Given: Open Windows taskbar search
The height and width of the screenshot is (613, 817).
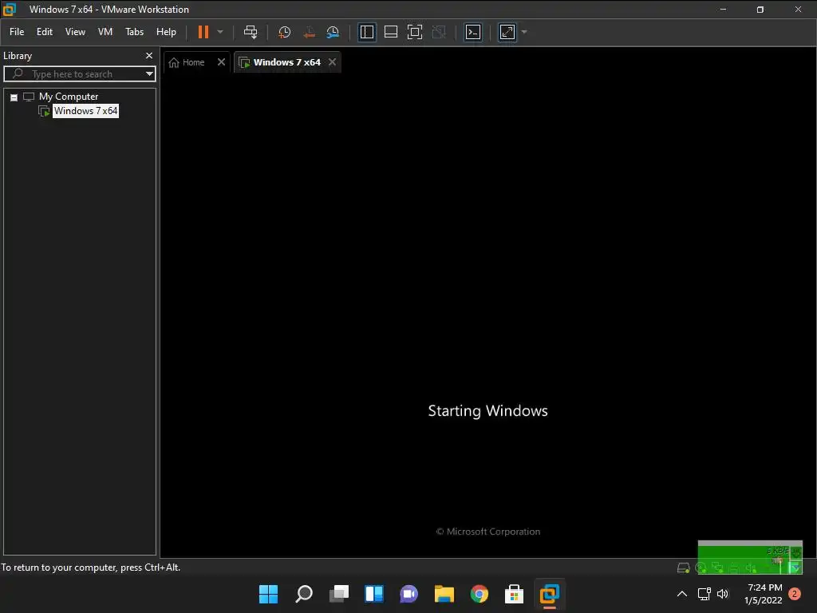Looking at the screenshot, I should point(304,594).
